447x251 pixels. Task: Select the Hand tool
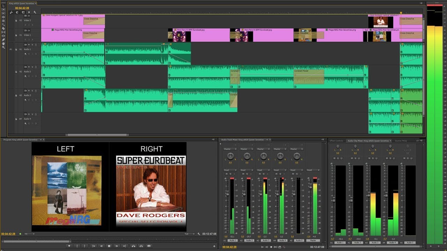[x=3, y=44]
